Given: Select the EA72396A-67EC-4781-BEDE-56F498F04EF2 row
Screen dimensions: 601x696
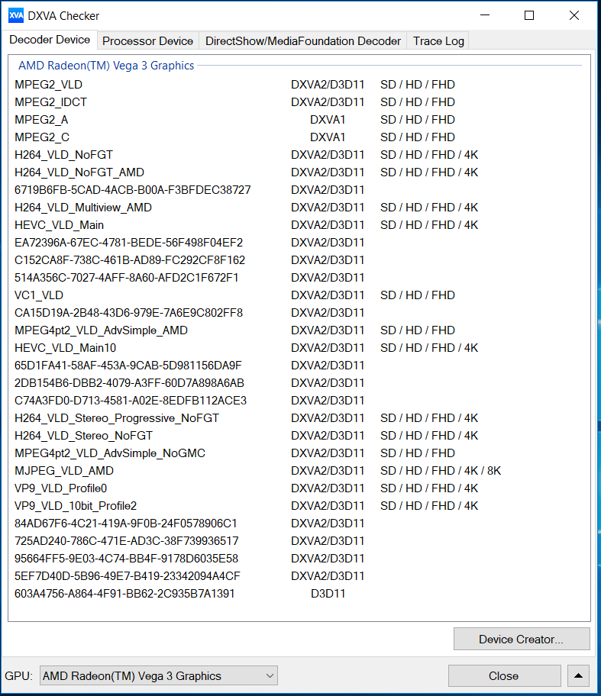Looking at the screenshot, I should click(298, 243).
